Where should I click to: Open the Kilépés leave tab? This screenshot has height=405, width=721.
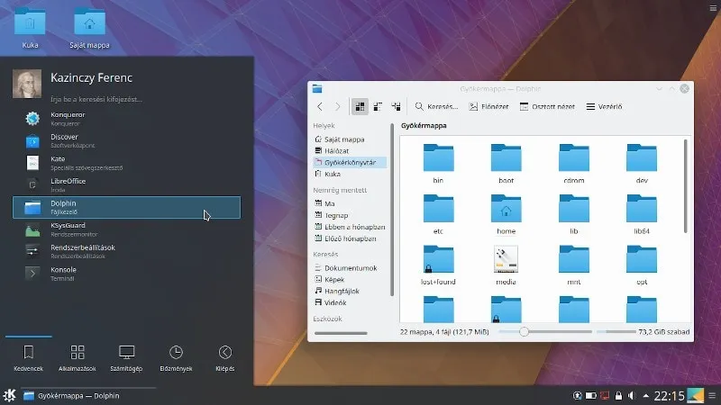[225, 357]
